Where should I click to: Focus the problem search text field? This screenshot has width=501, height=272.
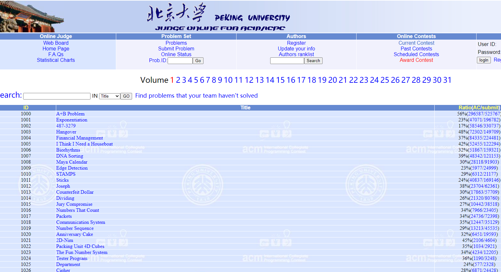pos(57,96)
